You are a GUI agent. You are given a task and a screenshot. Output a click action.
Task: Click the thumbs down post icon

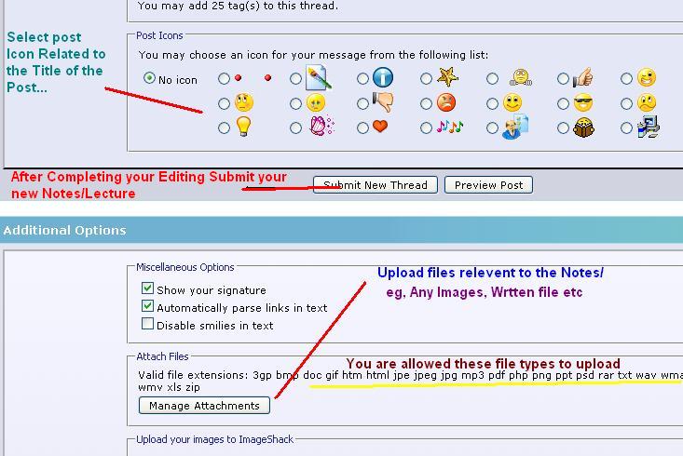coord(383,102)
